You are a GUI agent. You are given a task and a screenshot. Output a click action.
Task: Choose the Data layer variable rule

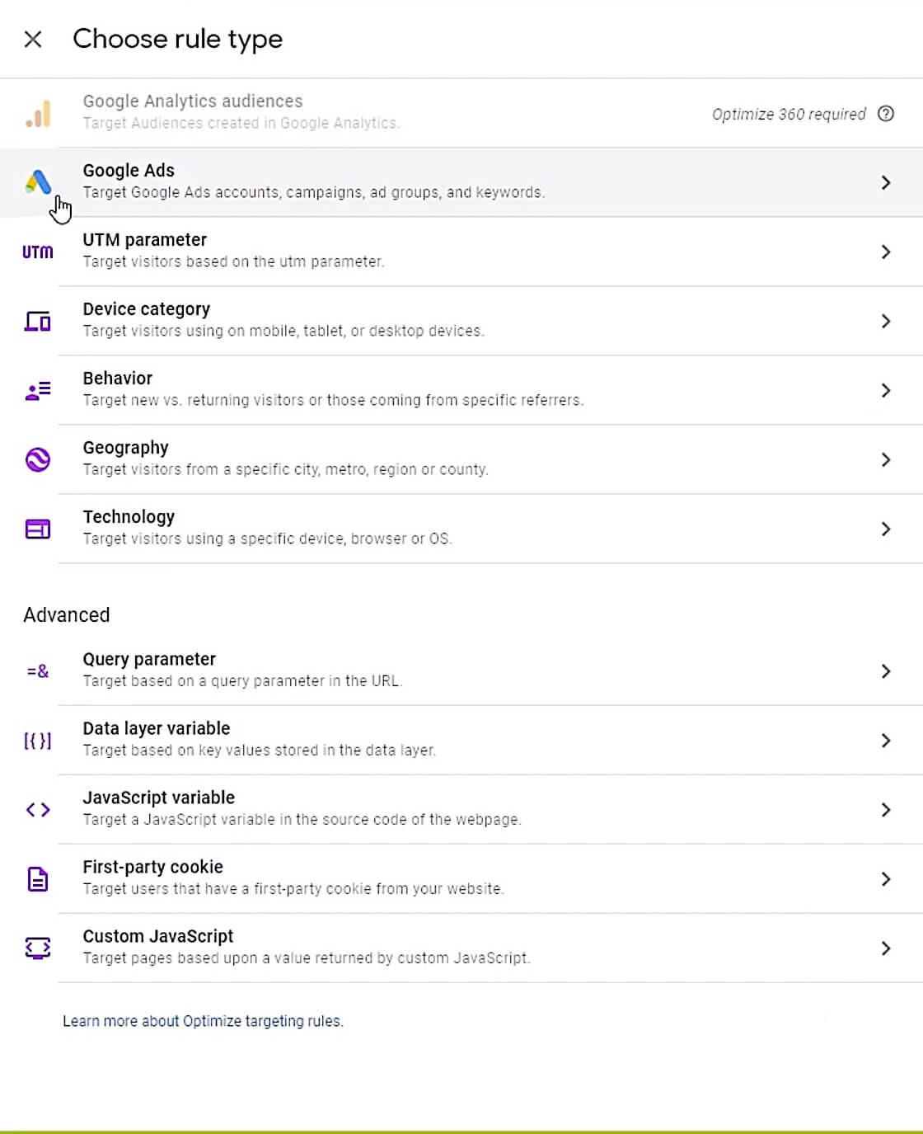[x=461, y=741]
